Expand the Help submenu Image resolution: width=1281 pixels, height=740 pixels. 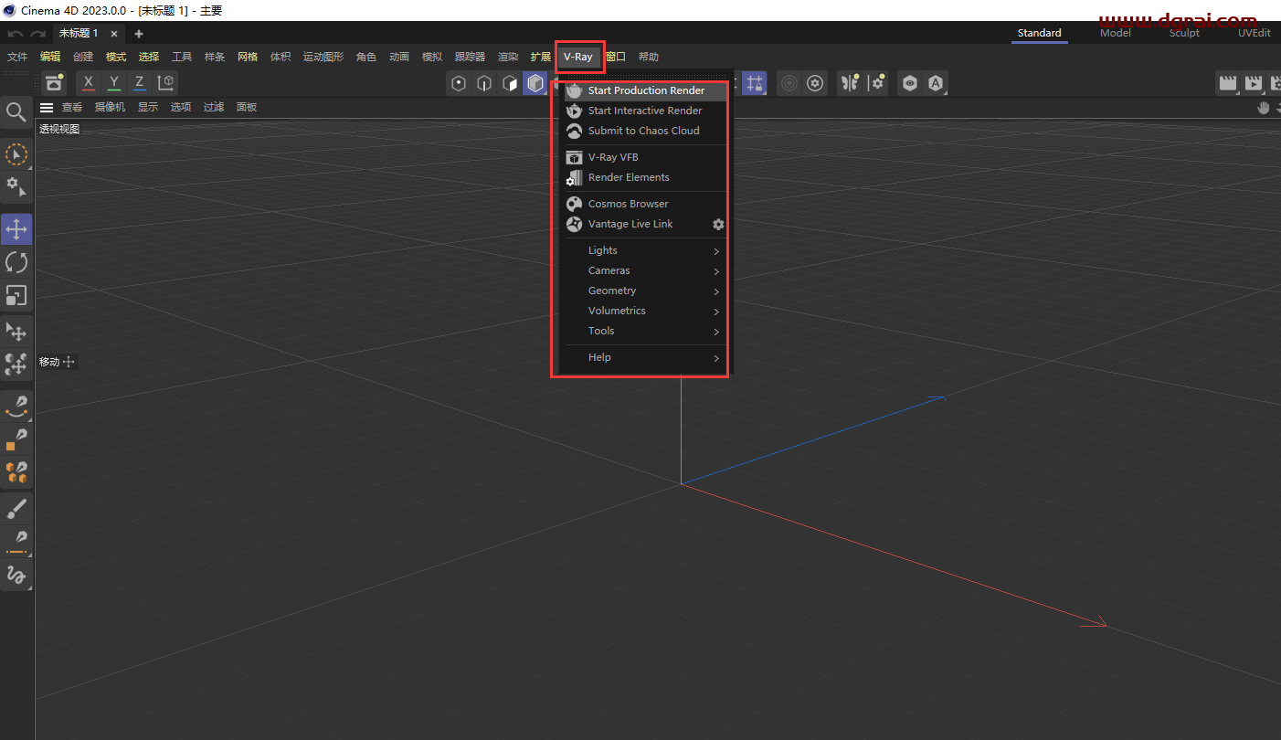click(x=646, y=357)
